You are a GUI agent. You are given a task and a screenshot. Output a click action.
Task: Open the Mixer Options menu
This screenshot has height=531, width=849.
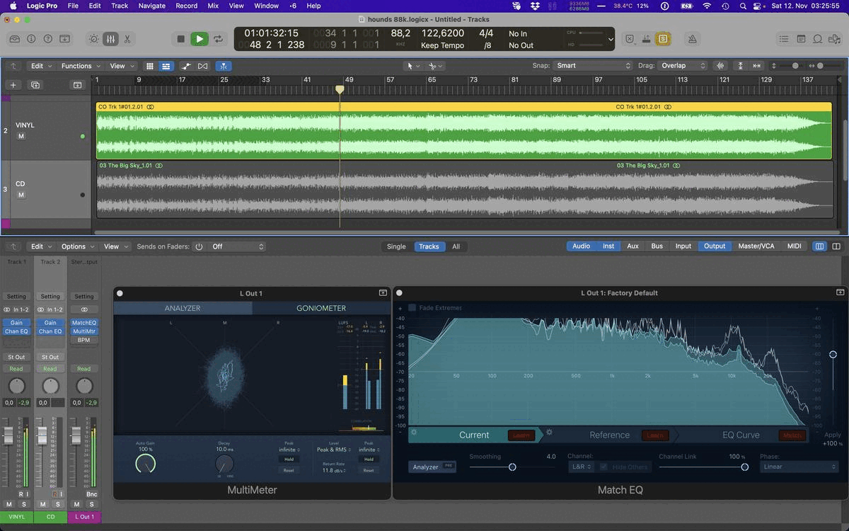pyautogui.click(x=77, y=246)
